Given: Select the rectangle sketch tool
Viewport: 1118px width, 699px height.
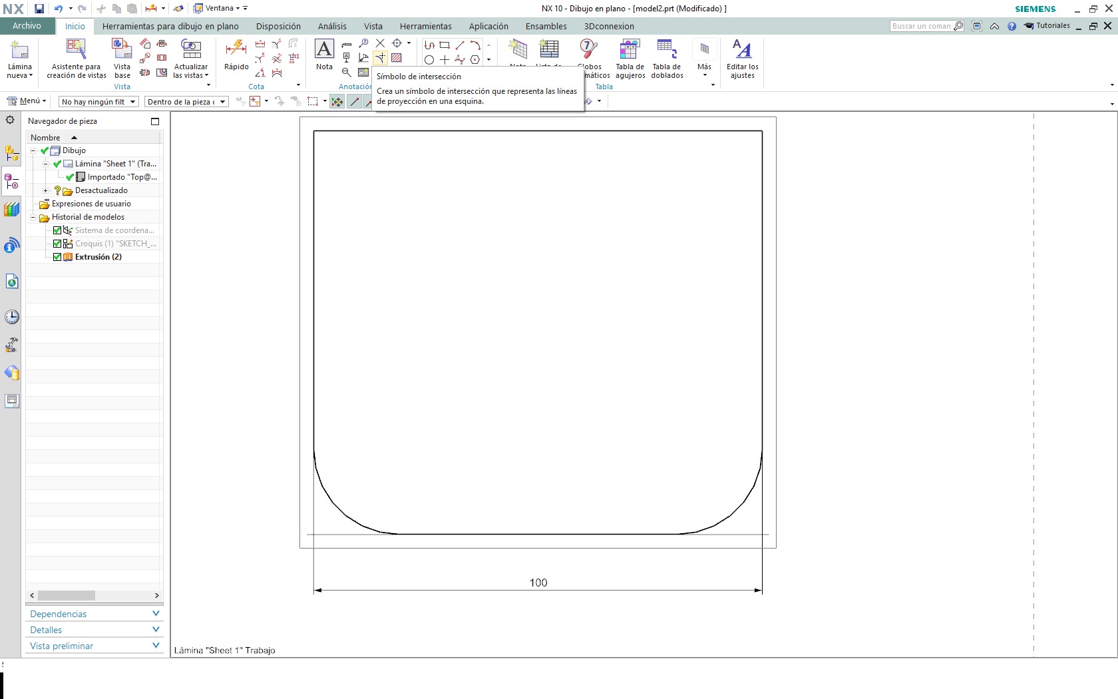Looking at the screenshot, I should pyautogui.click(x=445, y=45).
